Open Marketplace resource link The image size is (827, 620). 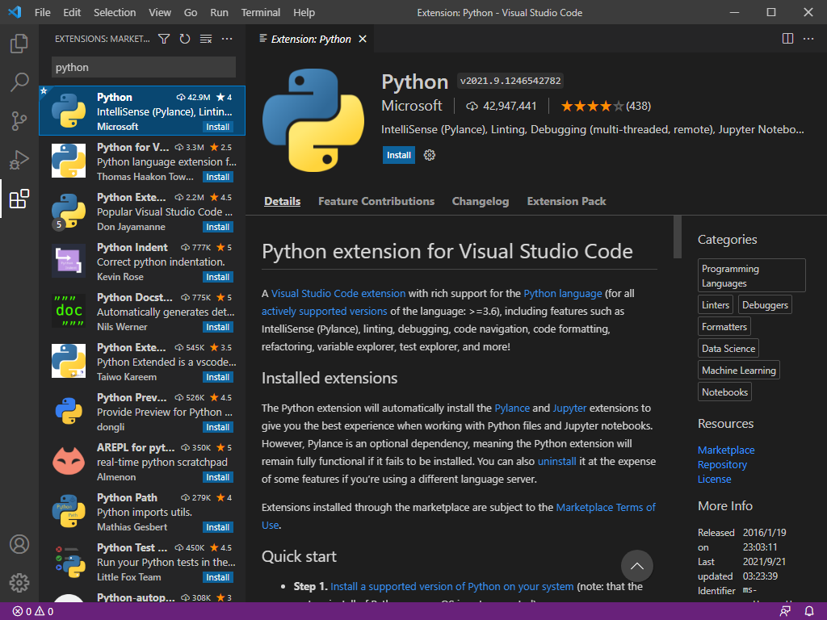[726, 450]
